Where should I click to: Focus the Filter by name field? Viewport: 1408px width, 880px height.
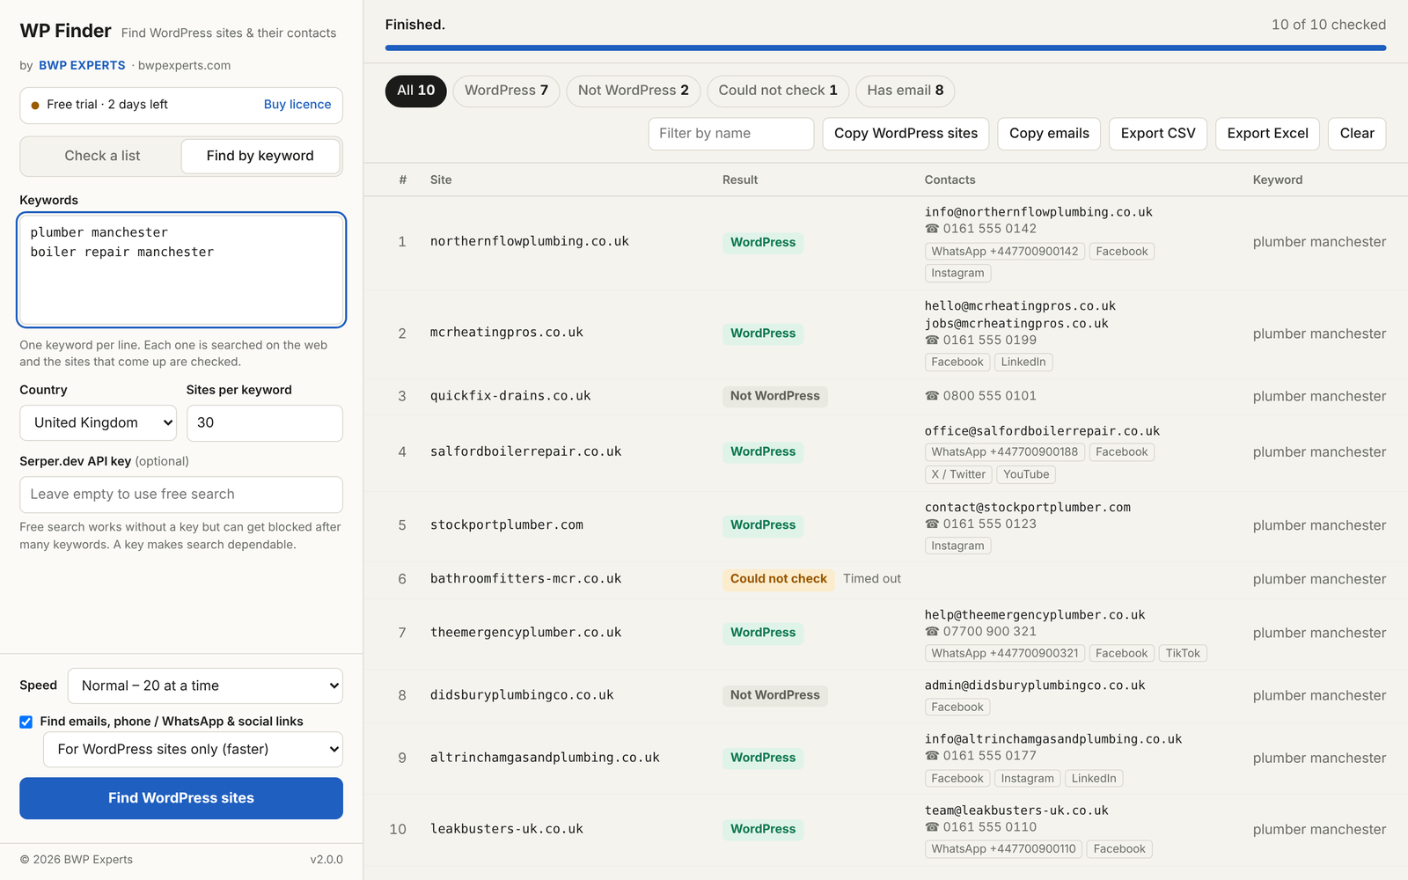(730, 134)
